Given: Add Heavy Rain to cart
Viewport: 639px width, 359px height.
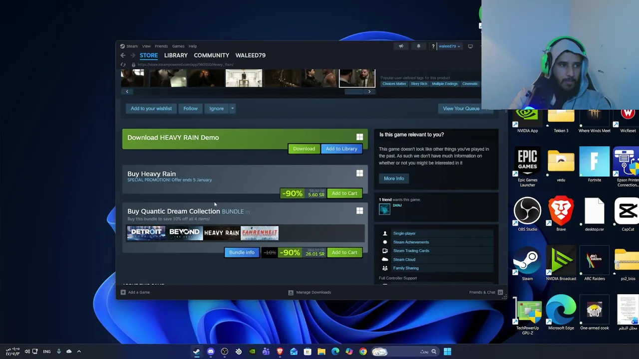Looking at the screenshot, I should coord(344,193).
